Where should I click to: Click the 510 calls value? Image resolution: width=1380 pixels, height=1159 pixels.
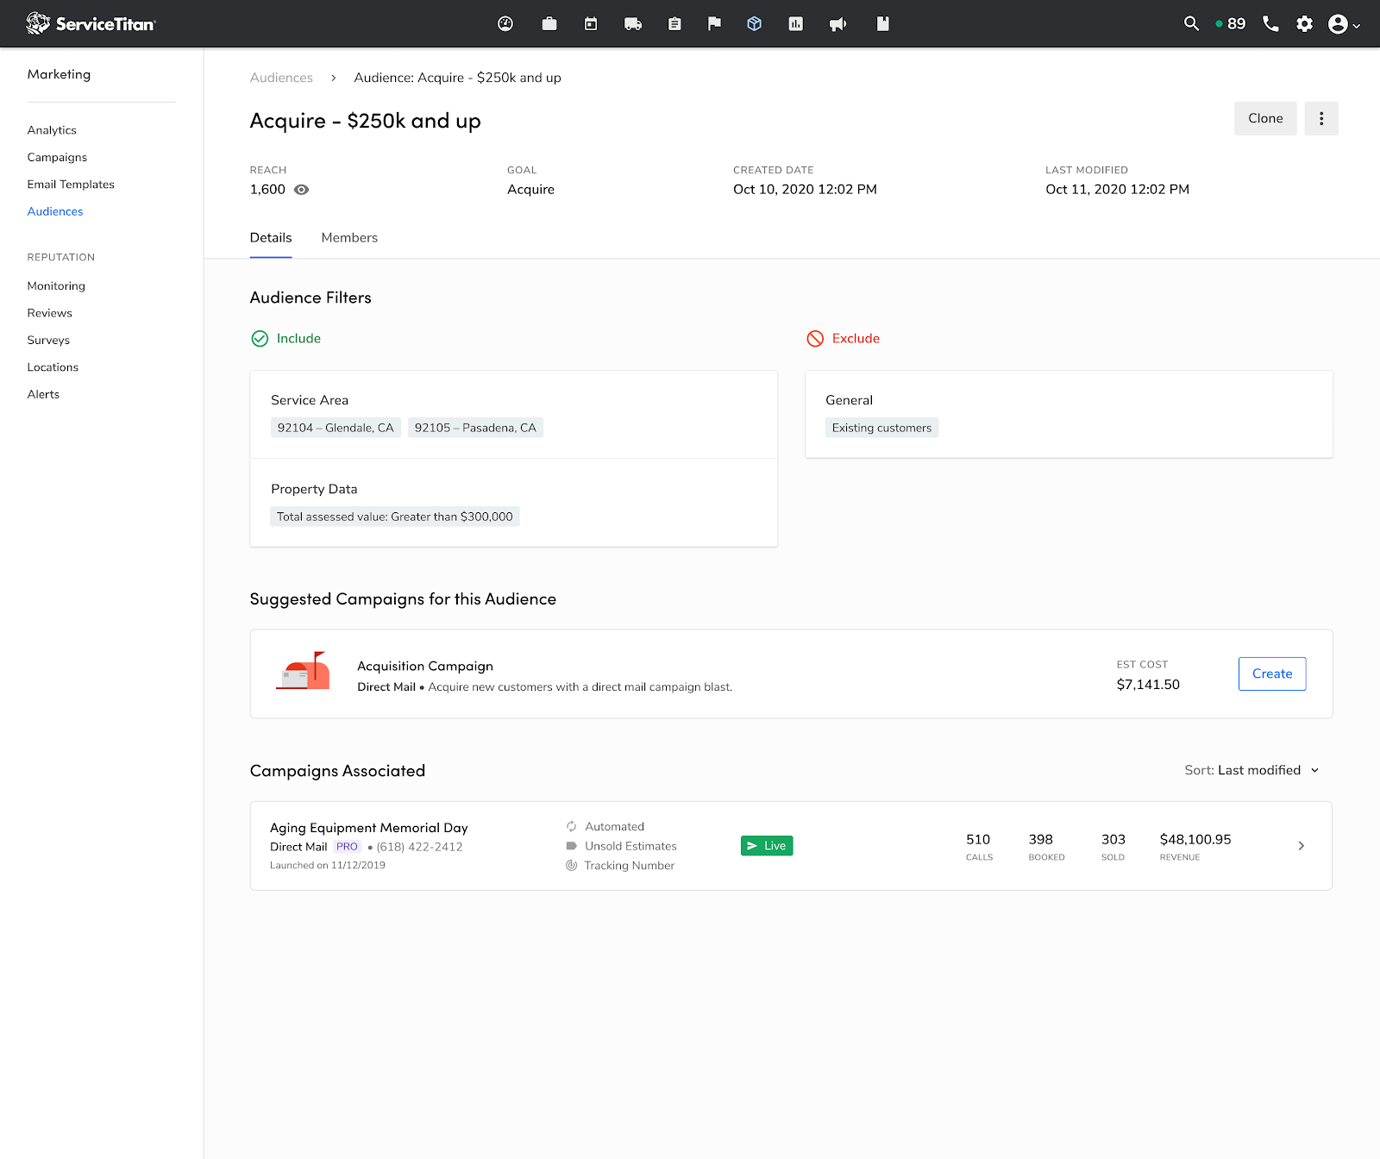click(x=978, y=839)
